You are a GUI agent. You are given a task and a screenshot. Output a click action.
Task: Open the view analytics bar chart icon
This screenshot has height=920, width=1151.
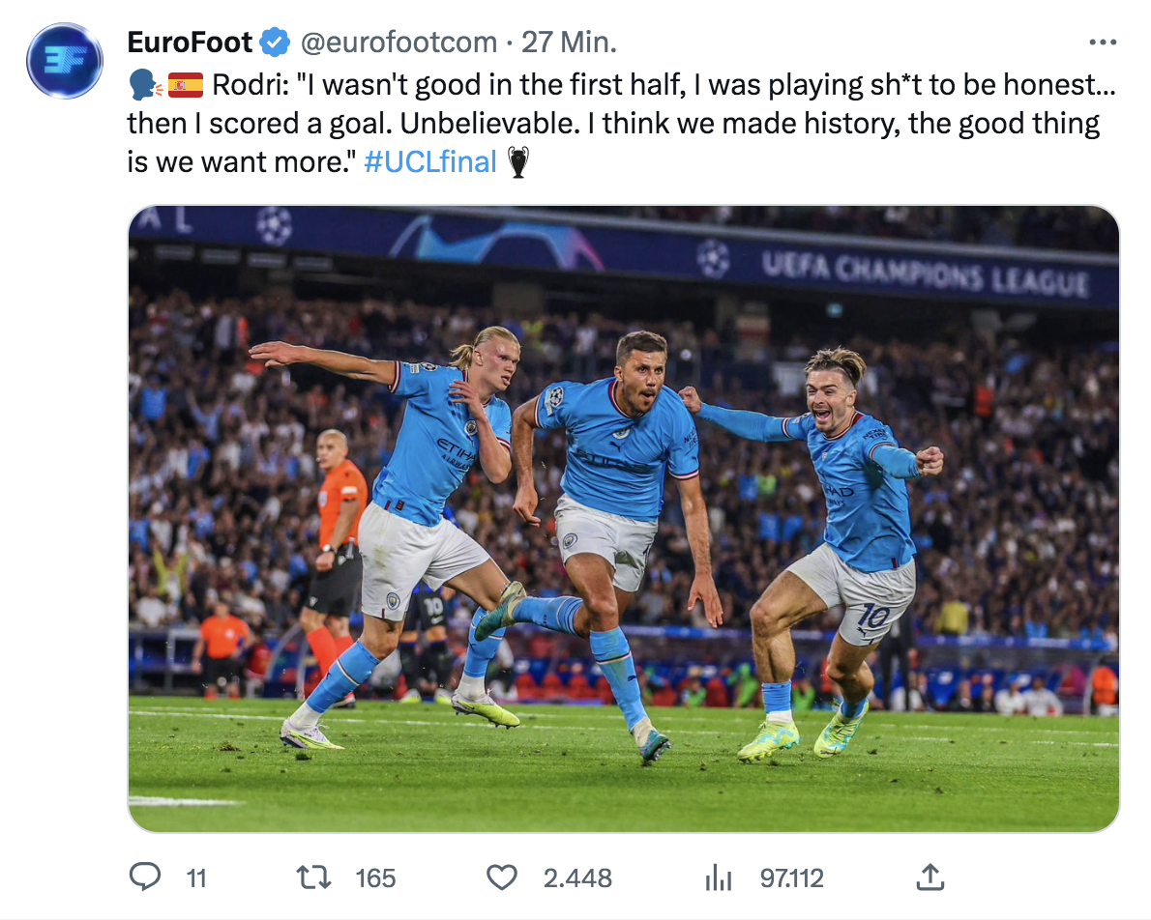(718, 877)
